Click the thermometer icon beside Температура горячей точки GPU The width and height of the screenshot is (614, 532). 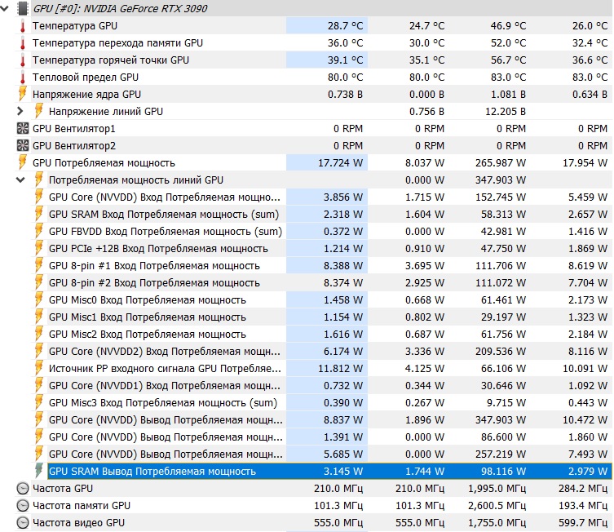pyautogui.click(x=23, y=60)
